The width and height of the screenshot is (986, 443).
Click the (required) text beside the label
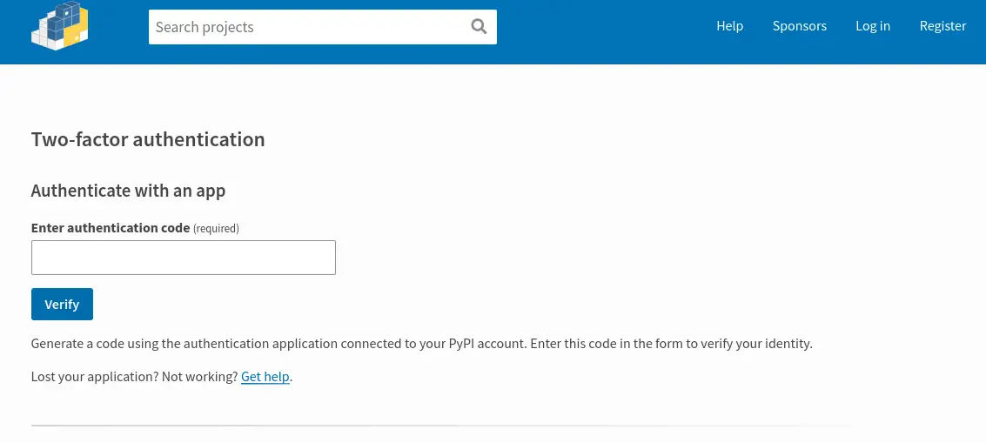(x=216, y=229)
